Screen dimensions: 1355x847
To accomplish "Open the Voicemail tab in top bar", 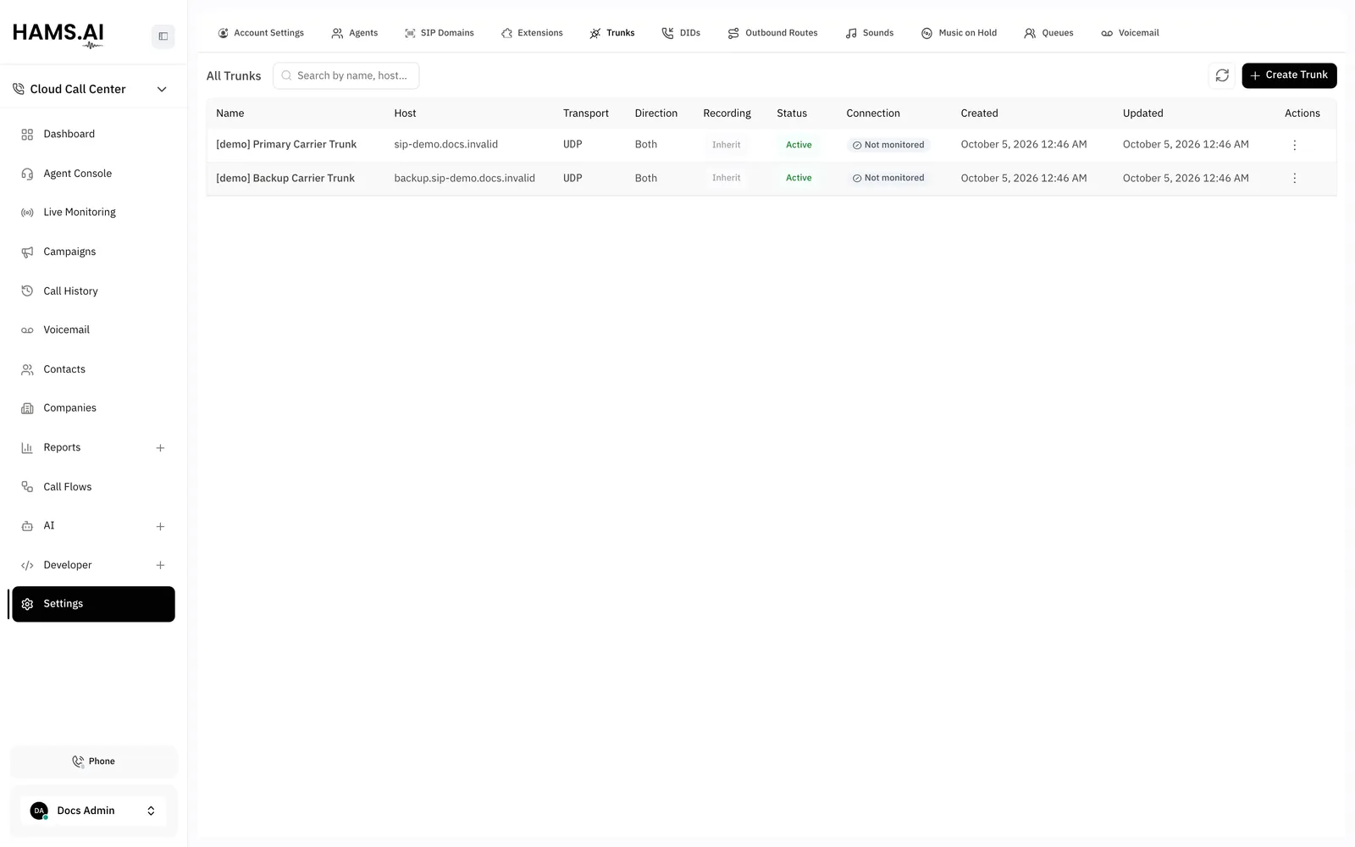I will (x=1131, y=33).
